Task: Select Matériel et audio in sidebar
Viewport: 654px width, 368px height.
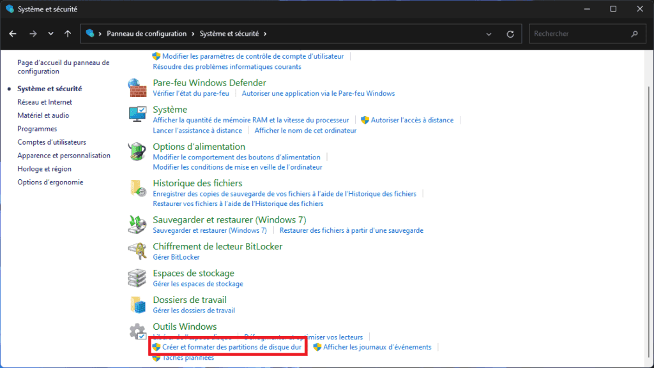Action: [43, 115]
